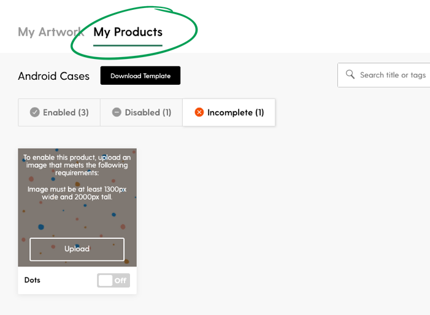Toggle the Dots product Off switch
Viewport: 430px width, 315px height.
pos(113,281)
